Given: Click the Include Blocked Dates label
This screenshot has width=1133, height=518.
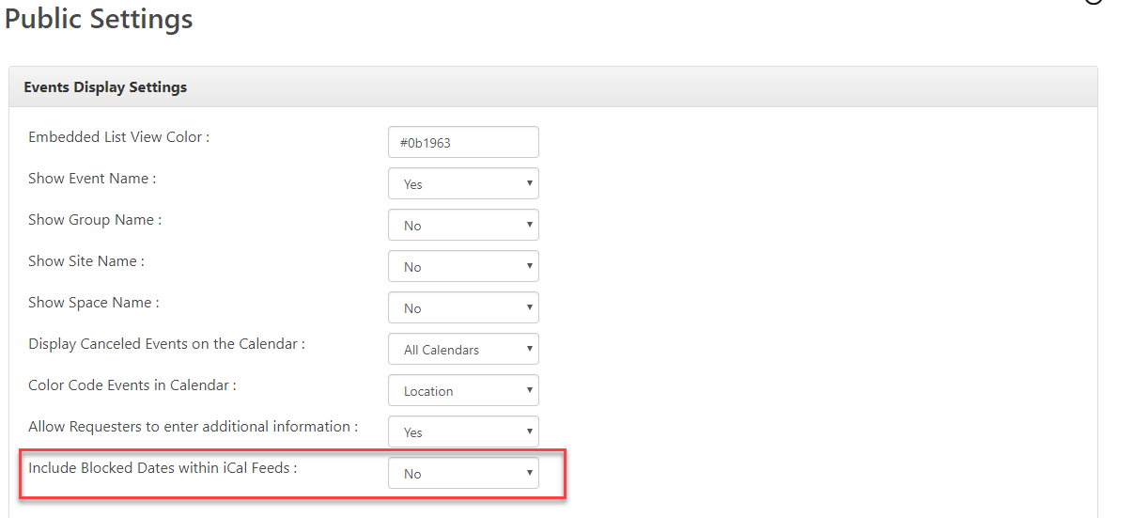Looking at the screenshot, I should click(x=163, y=468).
